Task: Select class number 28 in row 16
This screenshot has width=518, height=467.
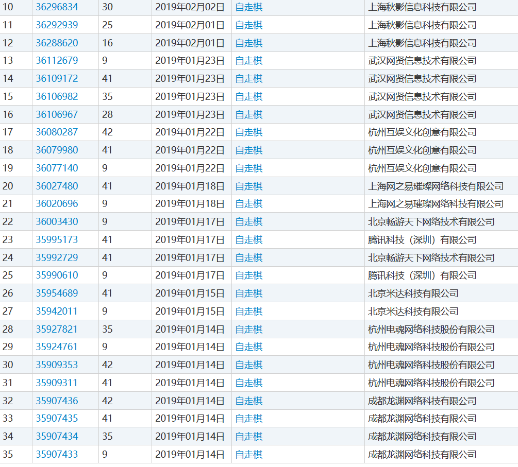Action: [x=107, y=114]
